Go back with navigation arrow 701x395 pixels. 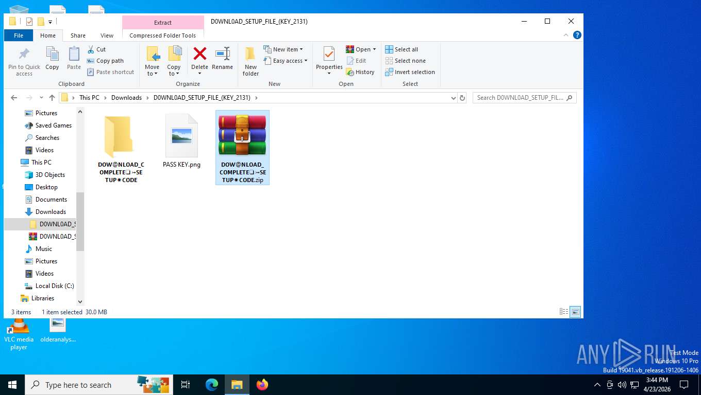pyautogui.click(x=14, y=98)
